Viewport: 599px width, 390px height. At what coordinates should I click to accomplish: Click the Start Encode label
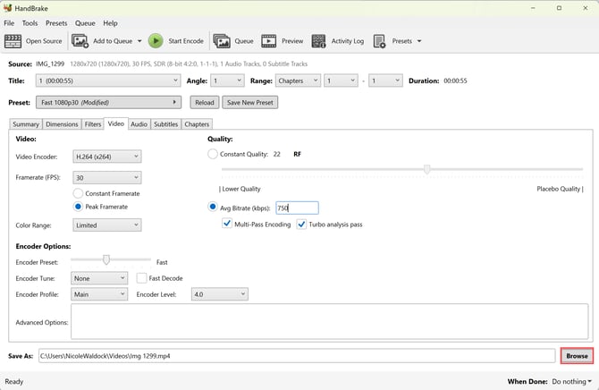(186, 41)
